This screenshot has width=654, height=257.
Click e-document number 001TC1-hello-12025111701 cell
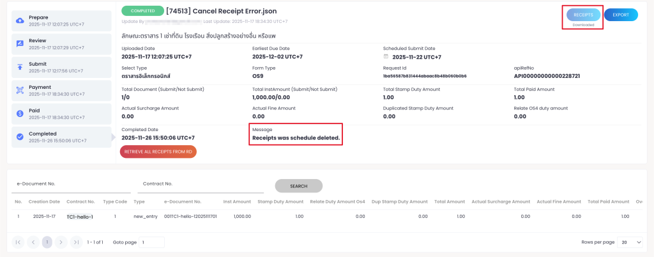[x=190, y=217]
